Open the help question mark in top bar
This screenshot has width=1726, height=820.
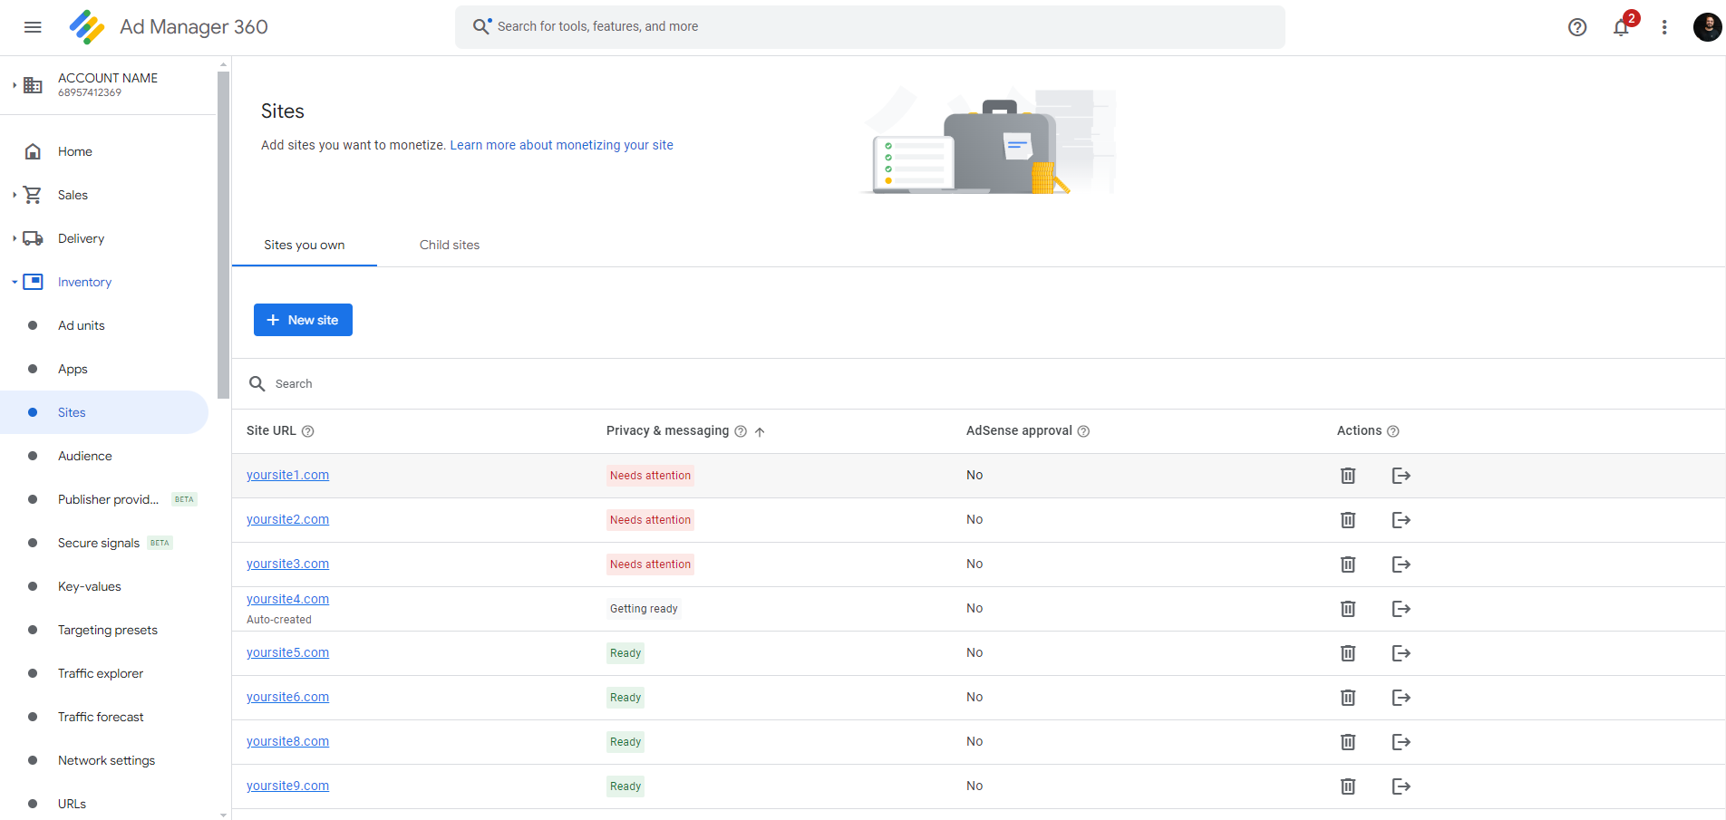1577,27
